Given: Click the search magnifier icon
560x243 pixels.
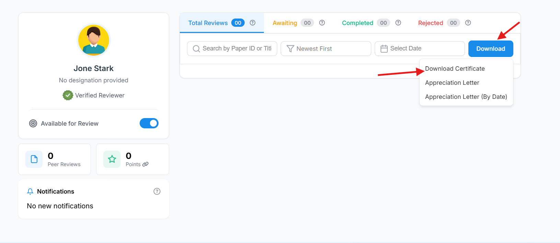Looking at the screenshot, I should [196, 49].
